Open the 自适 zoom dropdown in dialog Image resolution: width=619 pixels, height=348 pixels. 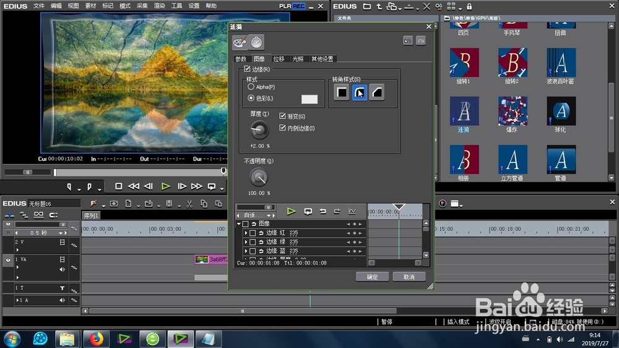coord(269,215)
